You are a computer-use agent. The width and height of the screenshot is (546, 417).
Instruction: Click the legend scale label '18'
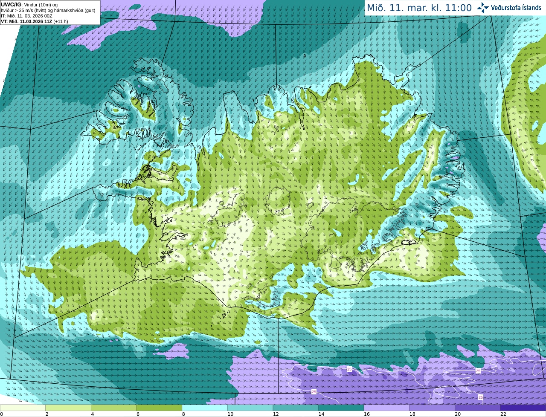point(412,414)
